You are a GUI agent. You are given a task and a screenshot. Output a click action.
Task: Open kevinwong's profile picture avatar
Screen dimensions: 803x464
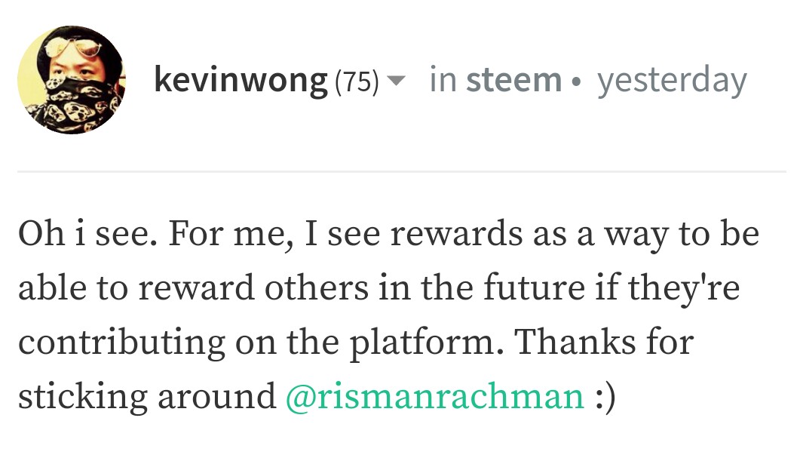72,80
